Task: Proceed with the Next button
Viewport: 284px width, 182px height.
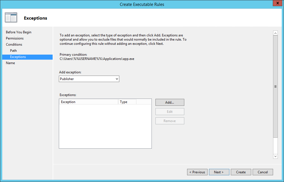Action: click(219, 172)
